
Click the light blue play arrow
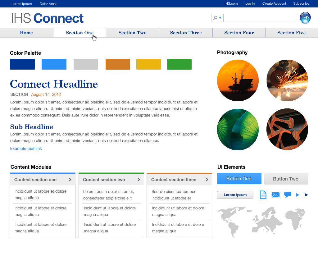298,195
